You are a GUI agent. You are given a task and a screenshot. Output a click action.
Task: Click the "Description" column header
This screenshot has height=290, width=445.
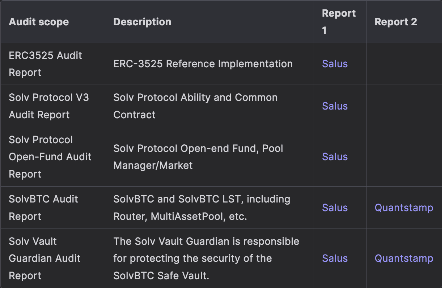[x=142, y=22]
